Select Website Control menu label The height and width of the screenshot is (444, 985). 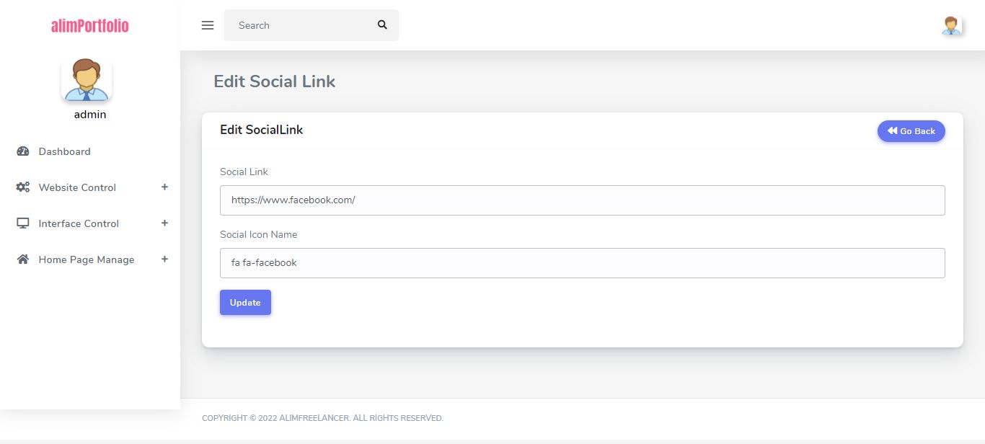click(x=77, y=187)
